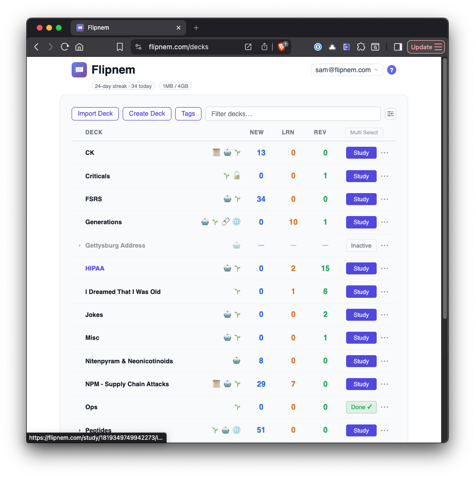Click the Brave Shields lion icon

[282, 47]
